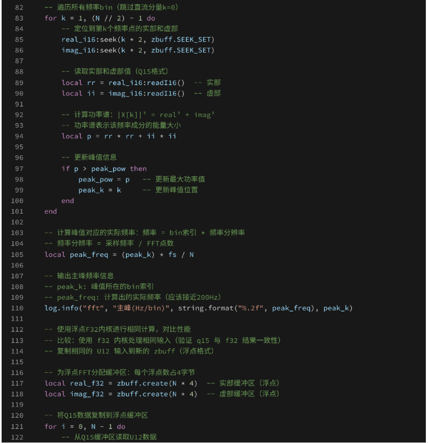
Task: Click real_f32 variable on line 117
Action: tap(87, 384)
